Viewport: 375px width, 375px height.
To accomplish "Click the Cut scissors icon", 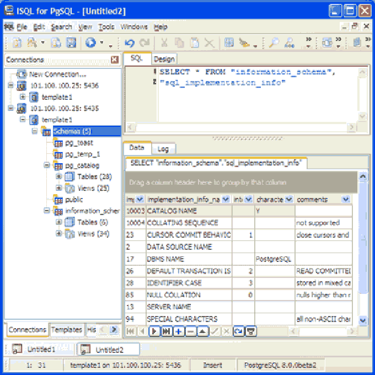I will (164, 43).
